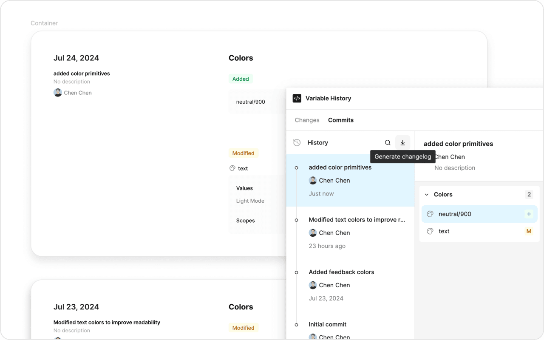This screenshot has width=544, height=340.
Task: Click Modified text colors to improve readability title
Action: click(x=107, y=323)
